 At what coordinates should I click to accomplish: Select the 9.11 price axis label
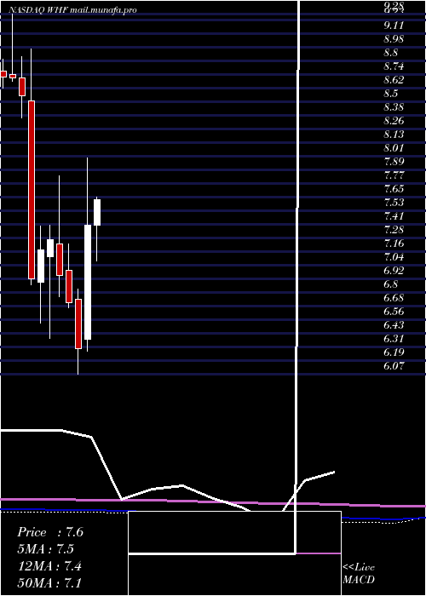tap(394, 26)
